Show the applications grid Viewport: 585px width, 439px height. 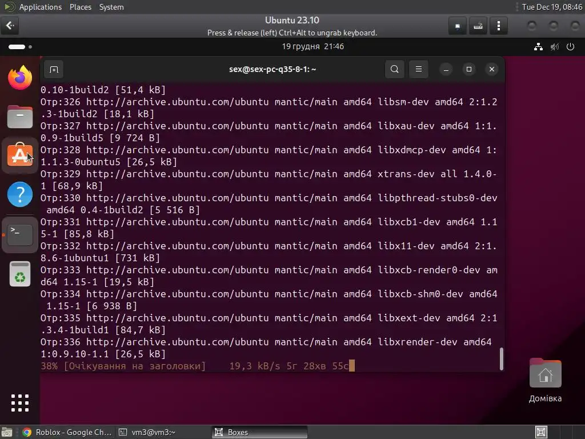20,403
